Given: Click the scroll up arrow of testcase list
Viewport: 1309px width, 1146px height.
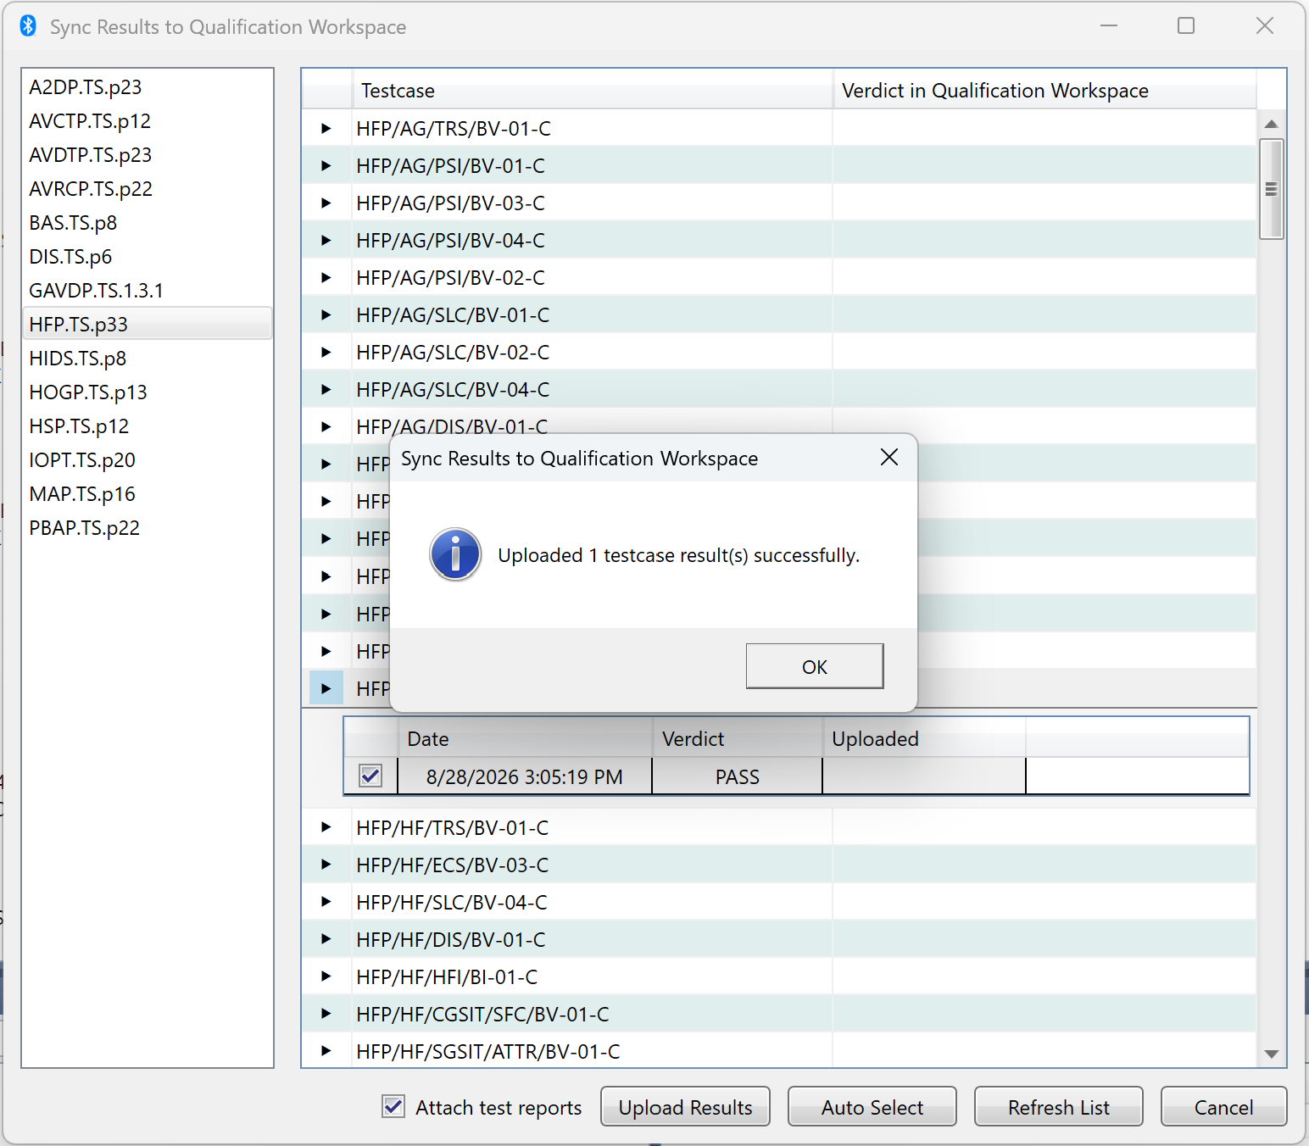Looking at the screenshot, I should (1271, 124).
